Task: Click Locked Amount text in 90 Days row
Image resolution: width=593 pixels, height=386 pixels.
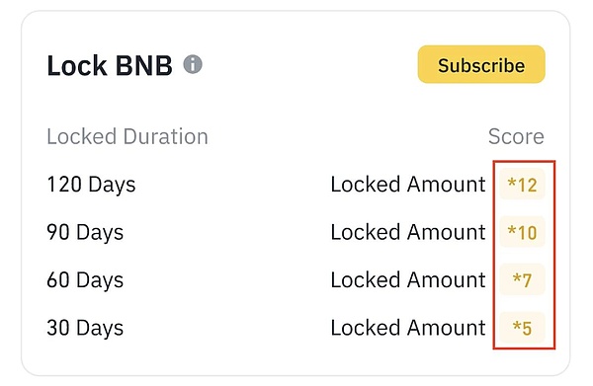Action: pyautogui.click(x=408, y=232)
